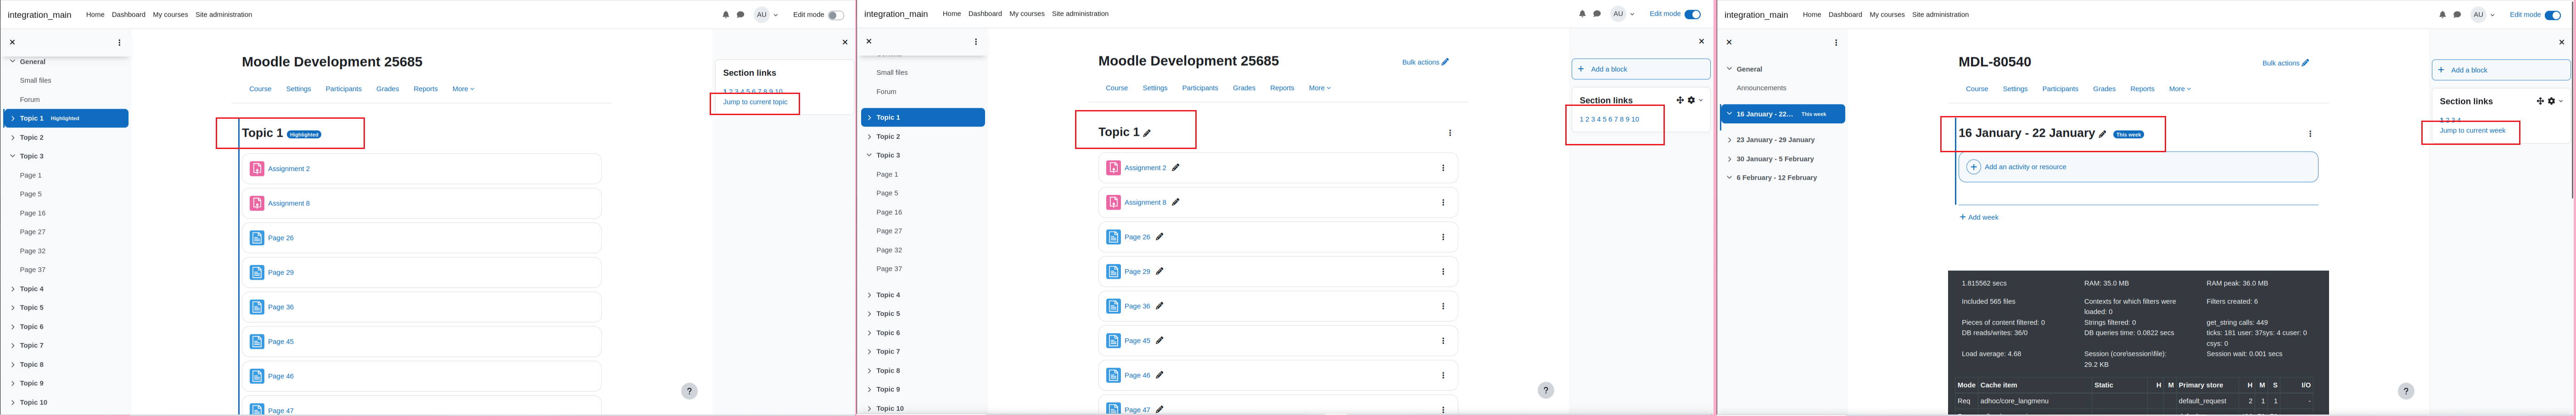Open course index options in left panel
This screenshot has width=2576, height=420.
coord(119,42)
